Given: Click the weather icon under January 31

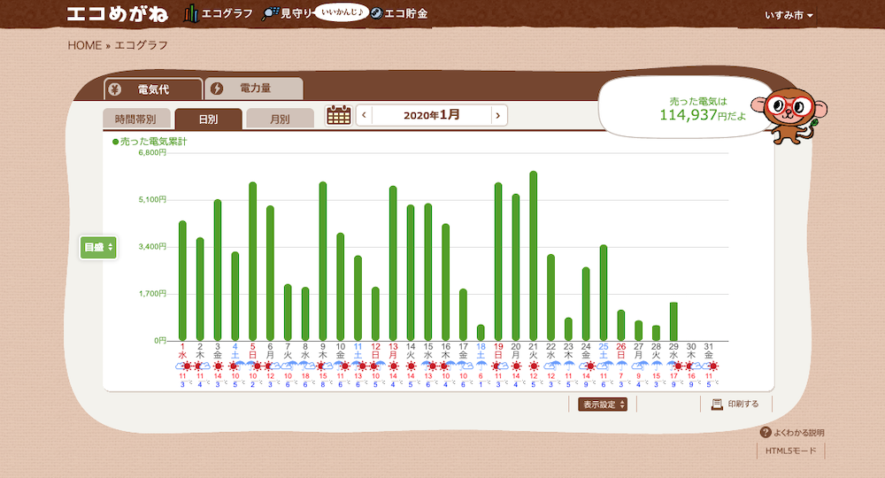Looking at the screenshot, I should (710, 366).
